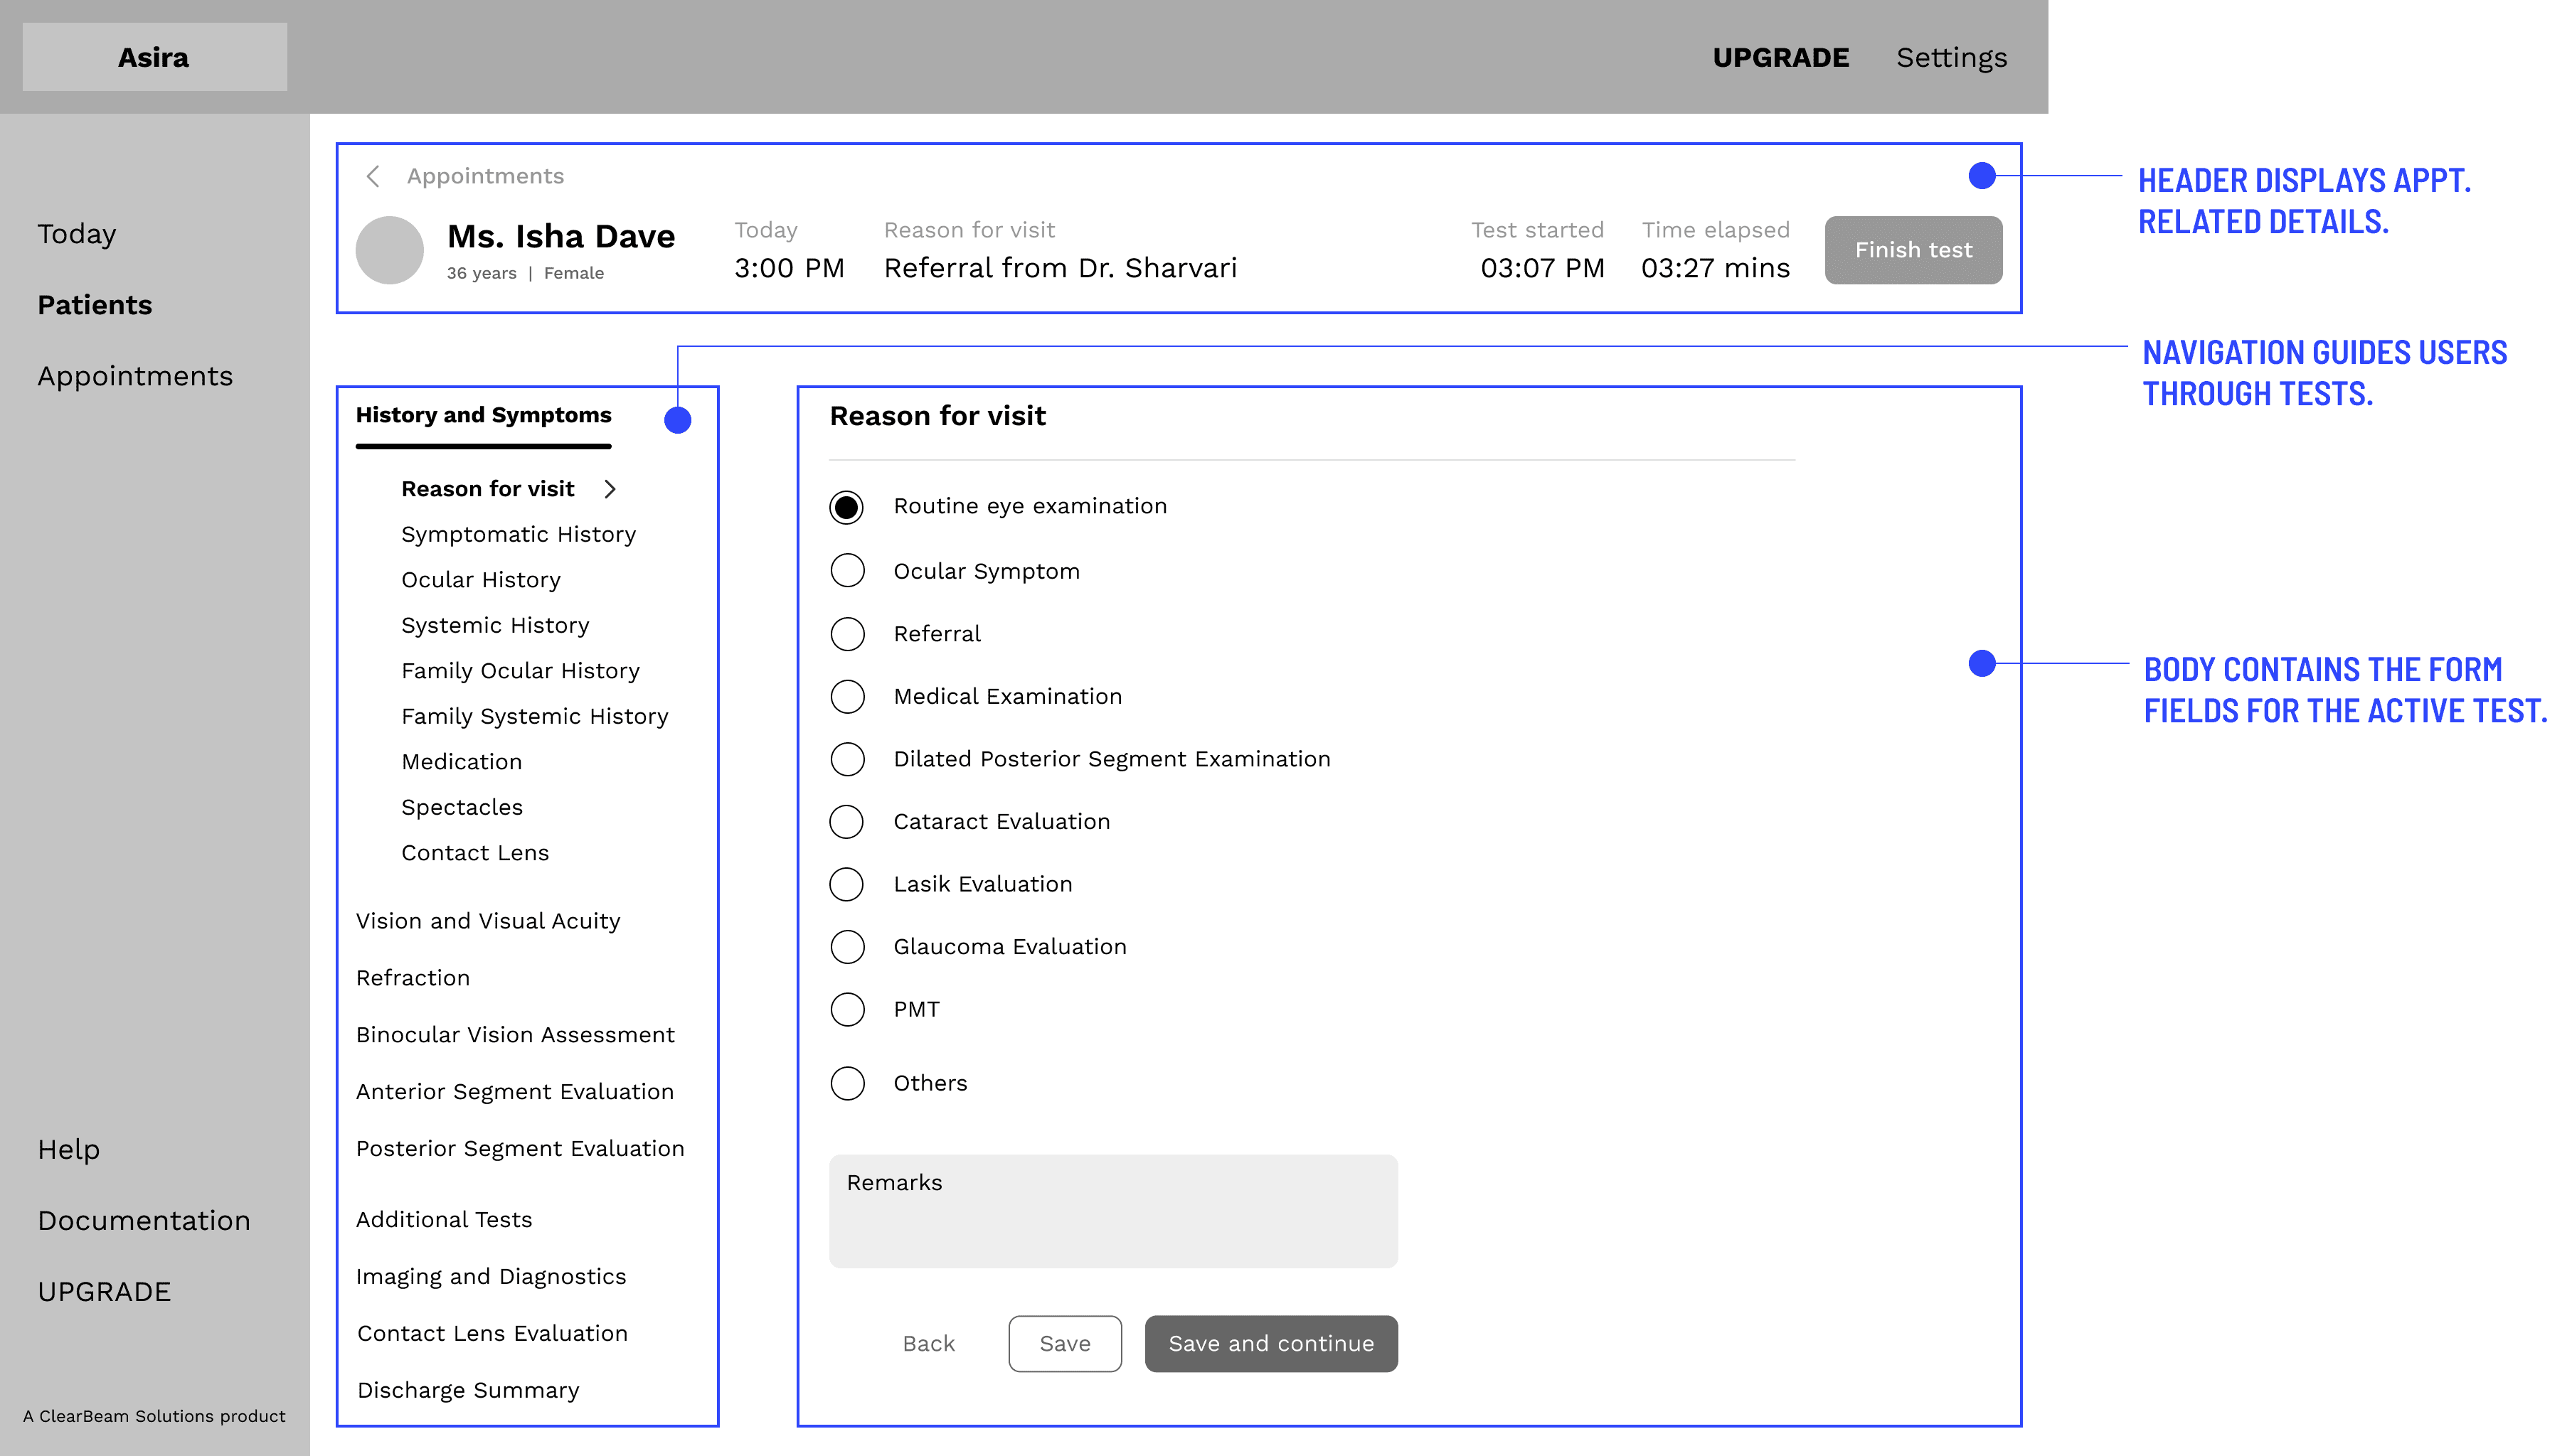Select the Others radio option
The height and width of the screenshot is (1456, 2572).
pos(847,1083)
